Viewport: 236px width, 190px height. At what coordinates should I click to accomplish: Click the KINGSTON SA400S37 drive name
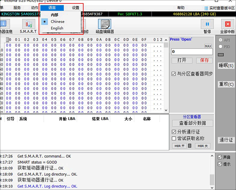point(20,14)
